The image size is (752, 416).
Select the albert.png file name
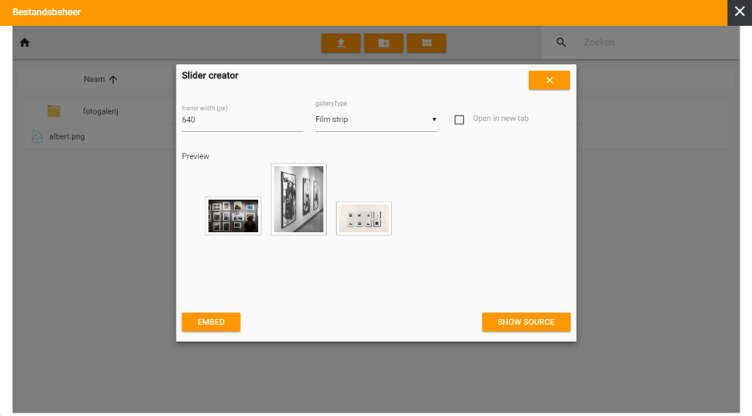pos(67,137)
